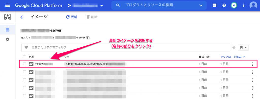Sort by アップロード済み column
The image size is (260, 99).
point(233,57)
